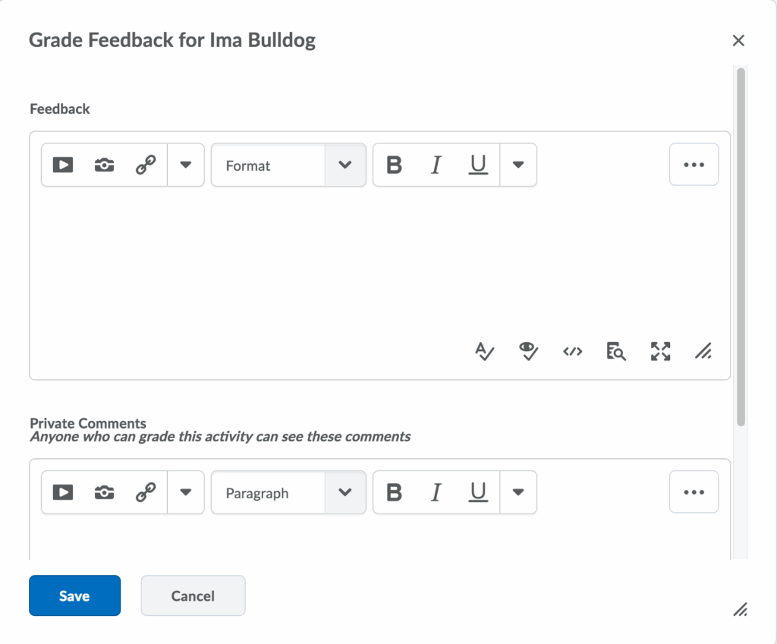Image resolution: width=777 pixels, height=644 pixels.
Task: Insert a quicklink in the Feedback editor
Action: pos(145,165)
